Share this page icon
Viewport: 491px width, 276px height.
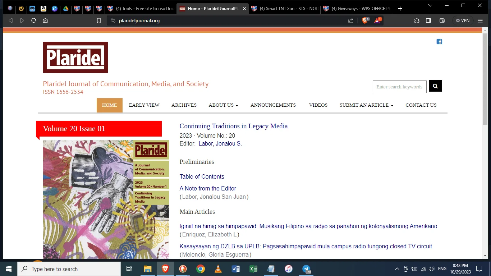(351, 20)
